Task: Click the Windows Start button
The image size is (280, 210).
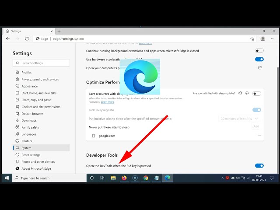Action: 7,178
